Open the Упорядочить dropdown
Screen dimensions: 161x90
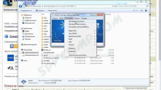[x=26, y=10]
